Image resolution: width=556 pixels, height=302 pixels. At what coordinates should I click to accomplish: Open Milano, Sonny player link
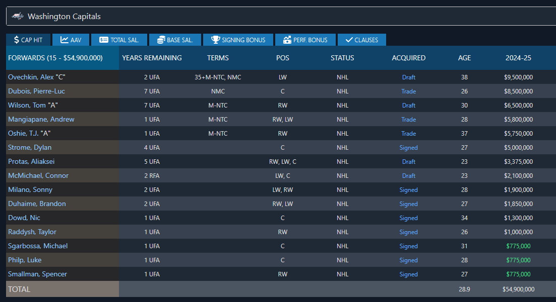30,189
